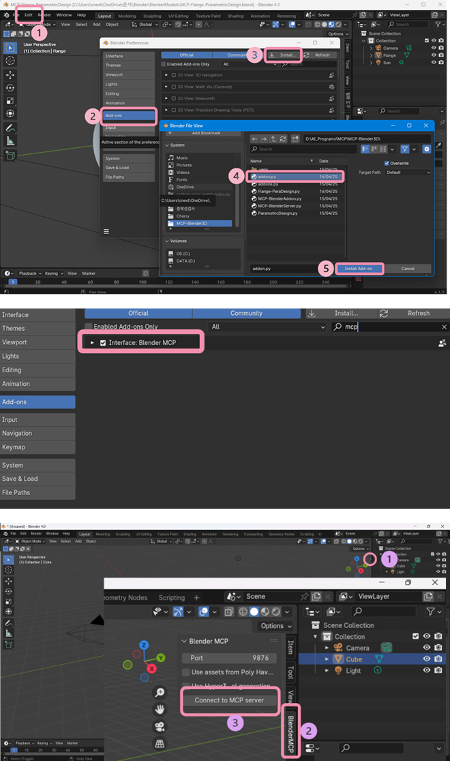This screenshot has width=450, height=761.
Task: Click the perspective/orthographic grid icon
Action: pos(160,743)
